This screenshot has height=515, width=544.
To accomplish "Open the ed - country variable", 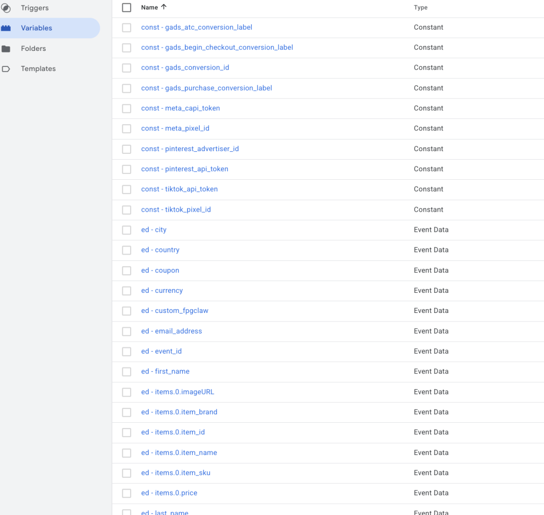I will click(160, 250).
